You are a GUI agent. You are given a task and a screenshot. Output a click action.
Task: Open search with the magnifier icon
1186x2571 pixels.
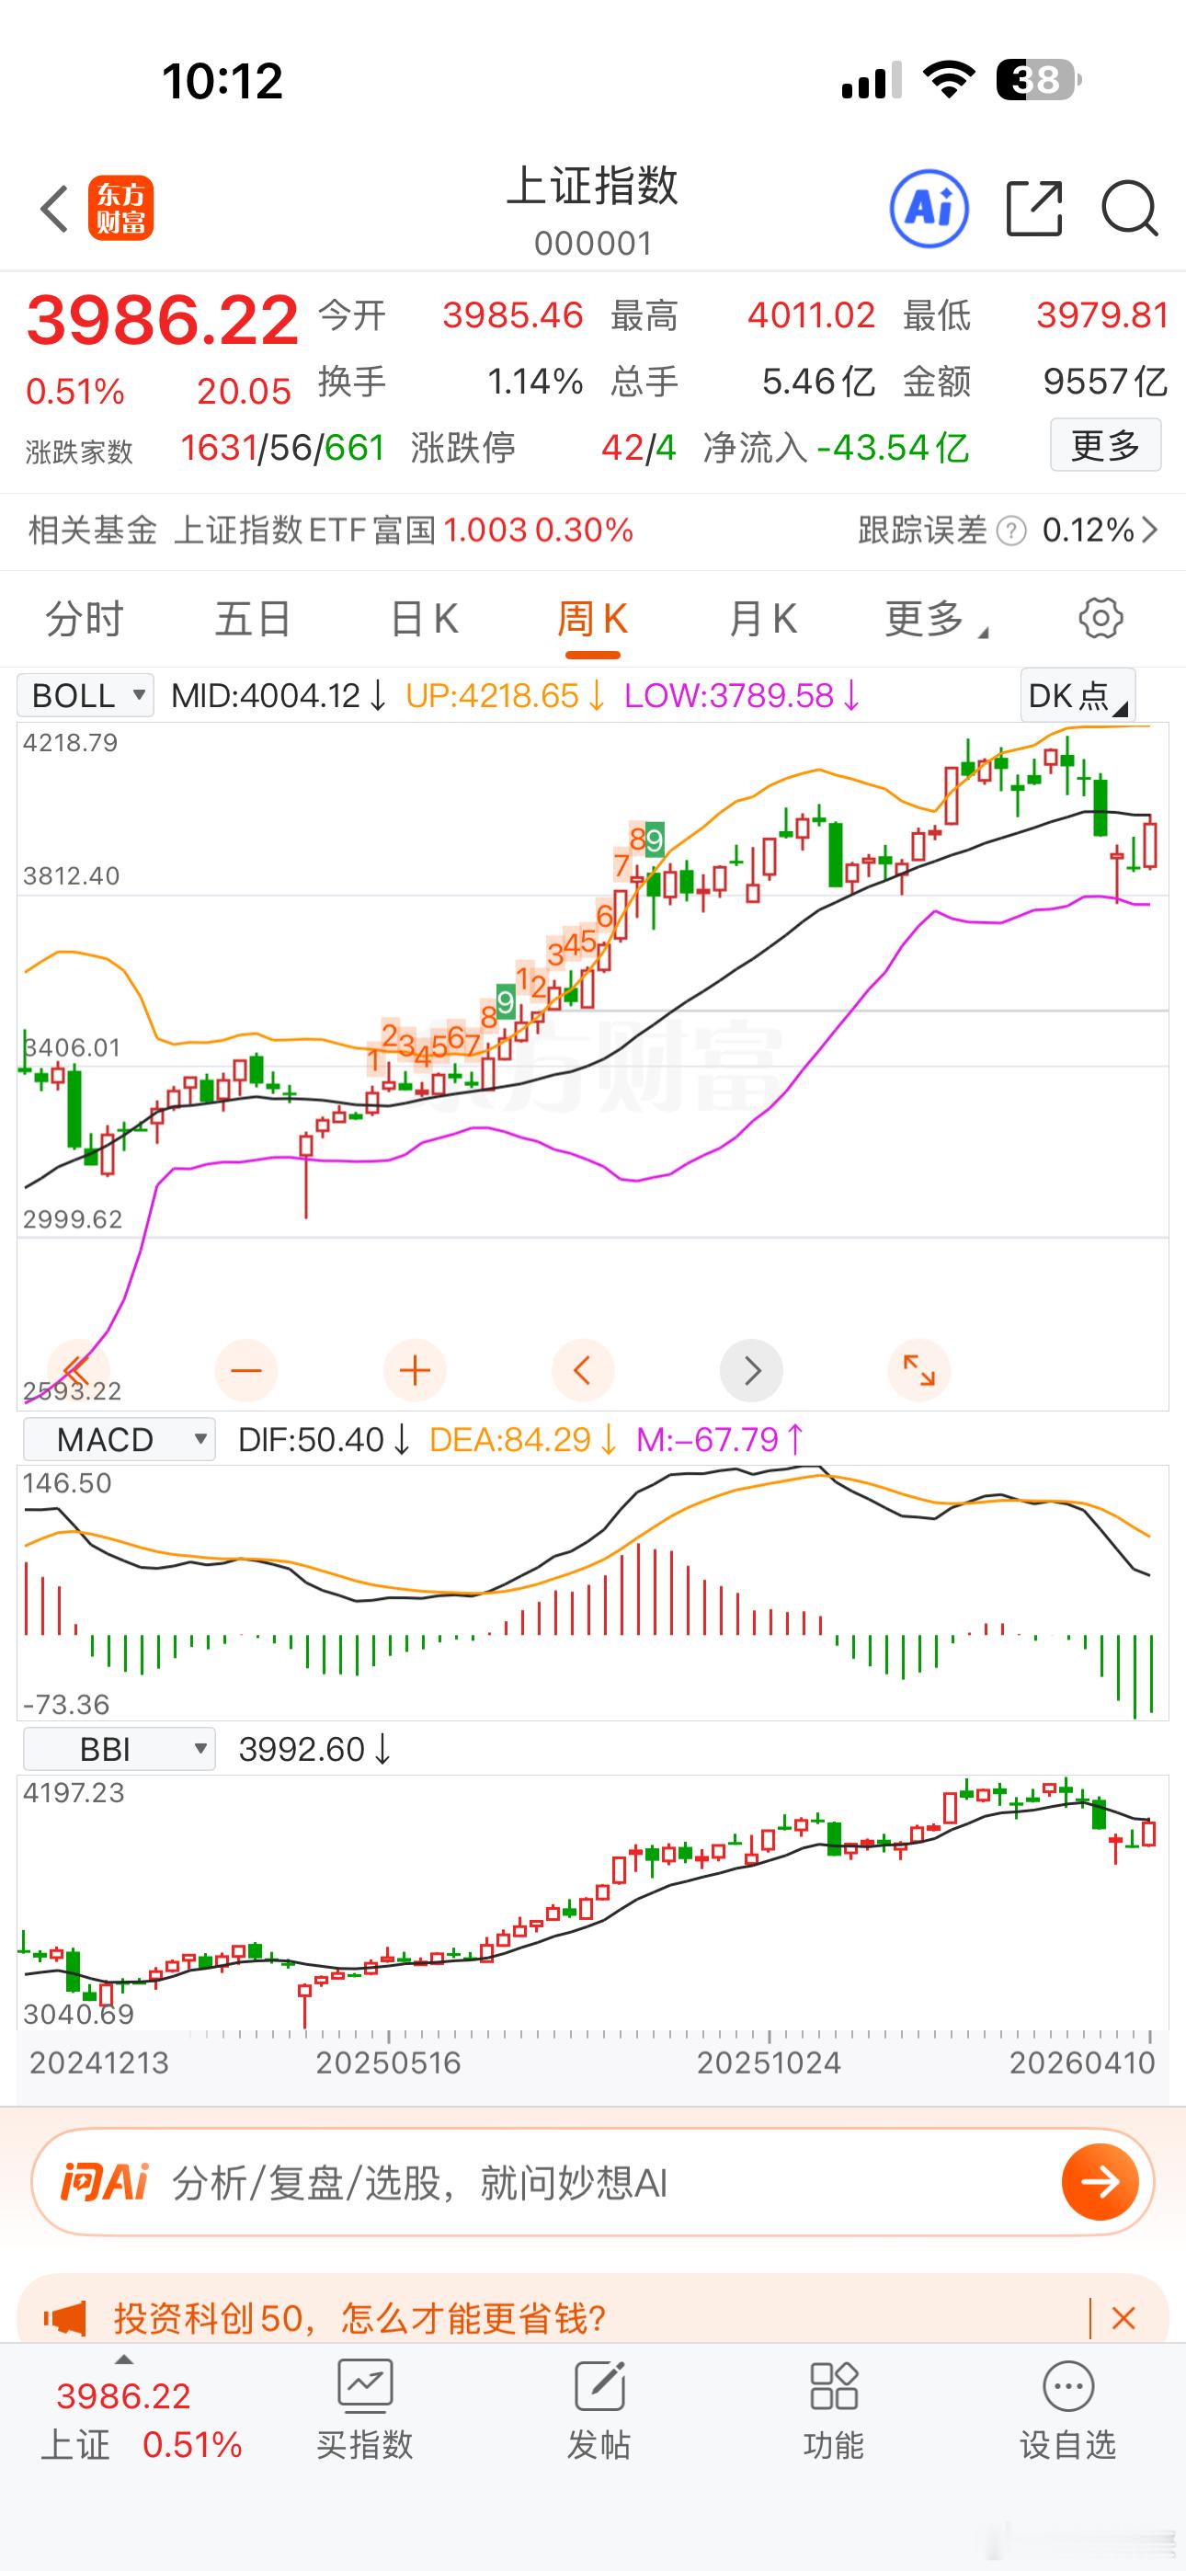pos(1129,209)
